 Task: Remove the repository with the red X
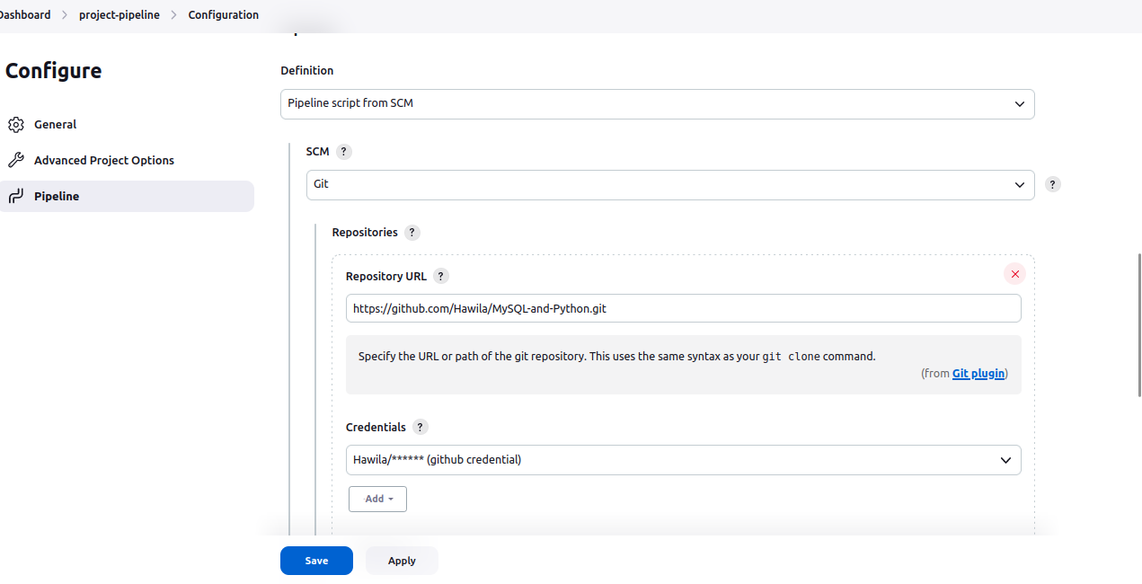pyautogui.click(x=1014, y=274)
